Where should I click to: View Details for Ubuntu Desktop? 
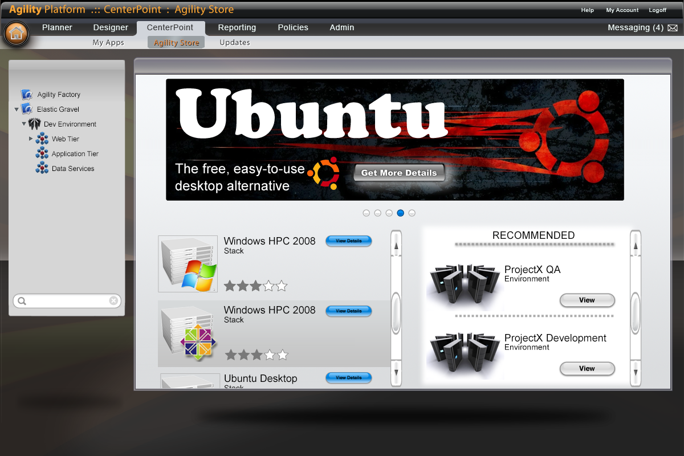pyautogui.click(x=349, y=378)
